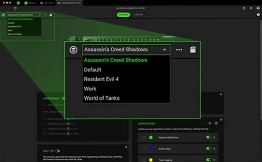Click the Razer BlackWidow V4 Pro title

click(131, 8)
